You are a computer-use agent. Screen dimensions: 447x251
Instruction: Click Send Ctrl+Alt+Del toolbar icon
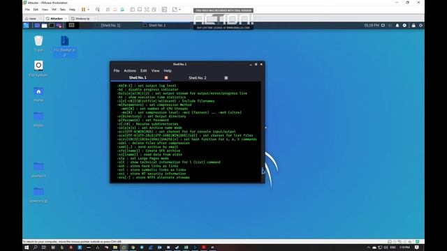(x=98, y=9)
